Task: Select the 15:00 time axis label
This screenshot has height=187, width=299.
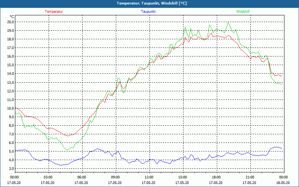Action: [183, 177]
